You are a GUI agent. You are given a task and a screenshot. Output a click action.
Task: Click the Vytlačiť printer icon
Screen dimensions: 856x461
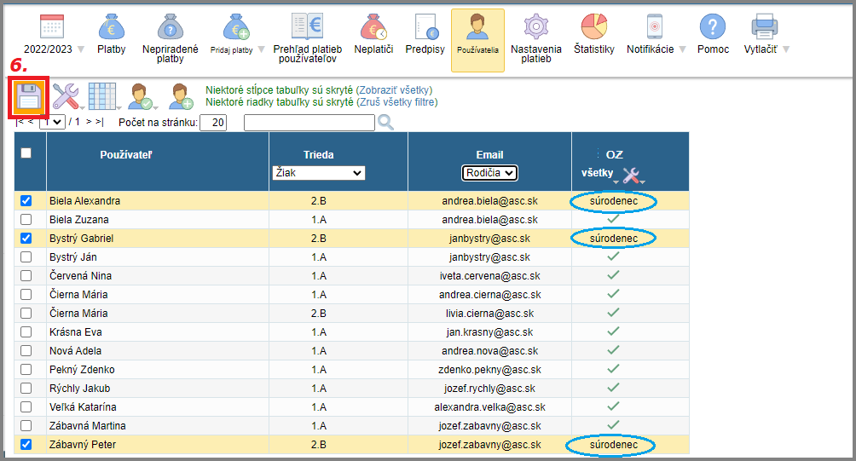764,26
